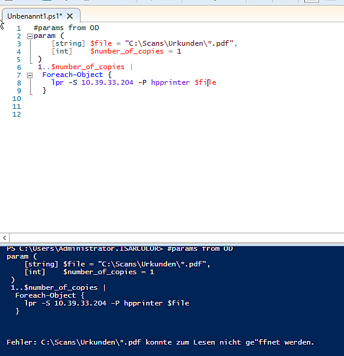344x356 pixels.
Task: Click the $file variable on line 3
Action: coord(101,43)
